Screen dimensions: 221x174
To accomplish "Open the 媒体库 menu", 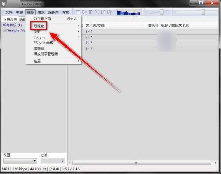I will 53,12.
